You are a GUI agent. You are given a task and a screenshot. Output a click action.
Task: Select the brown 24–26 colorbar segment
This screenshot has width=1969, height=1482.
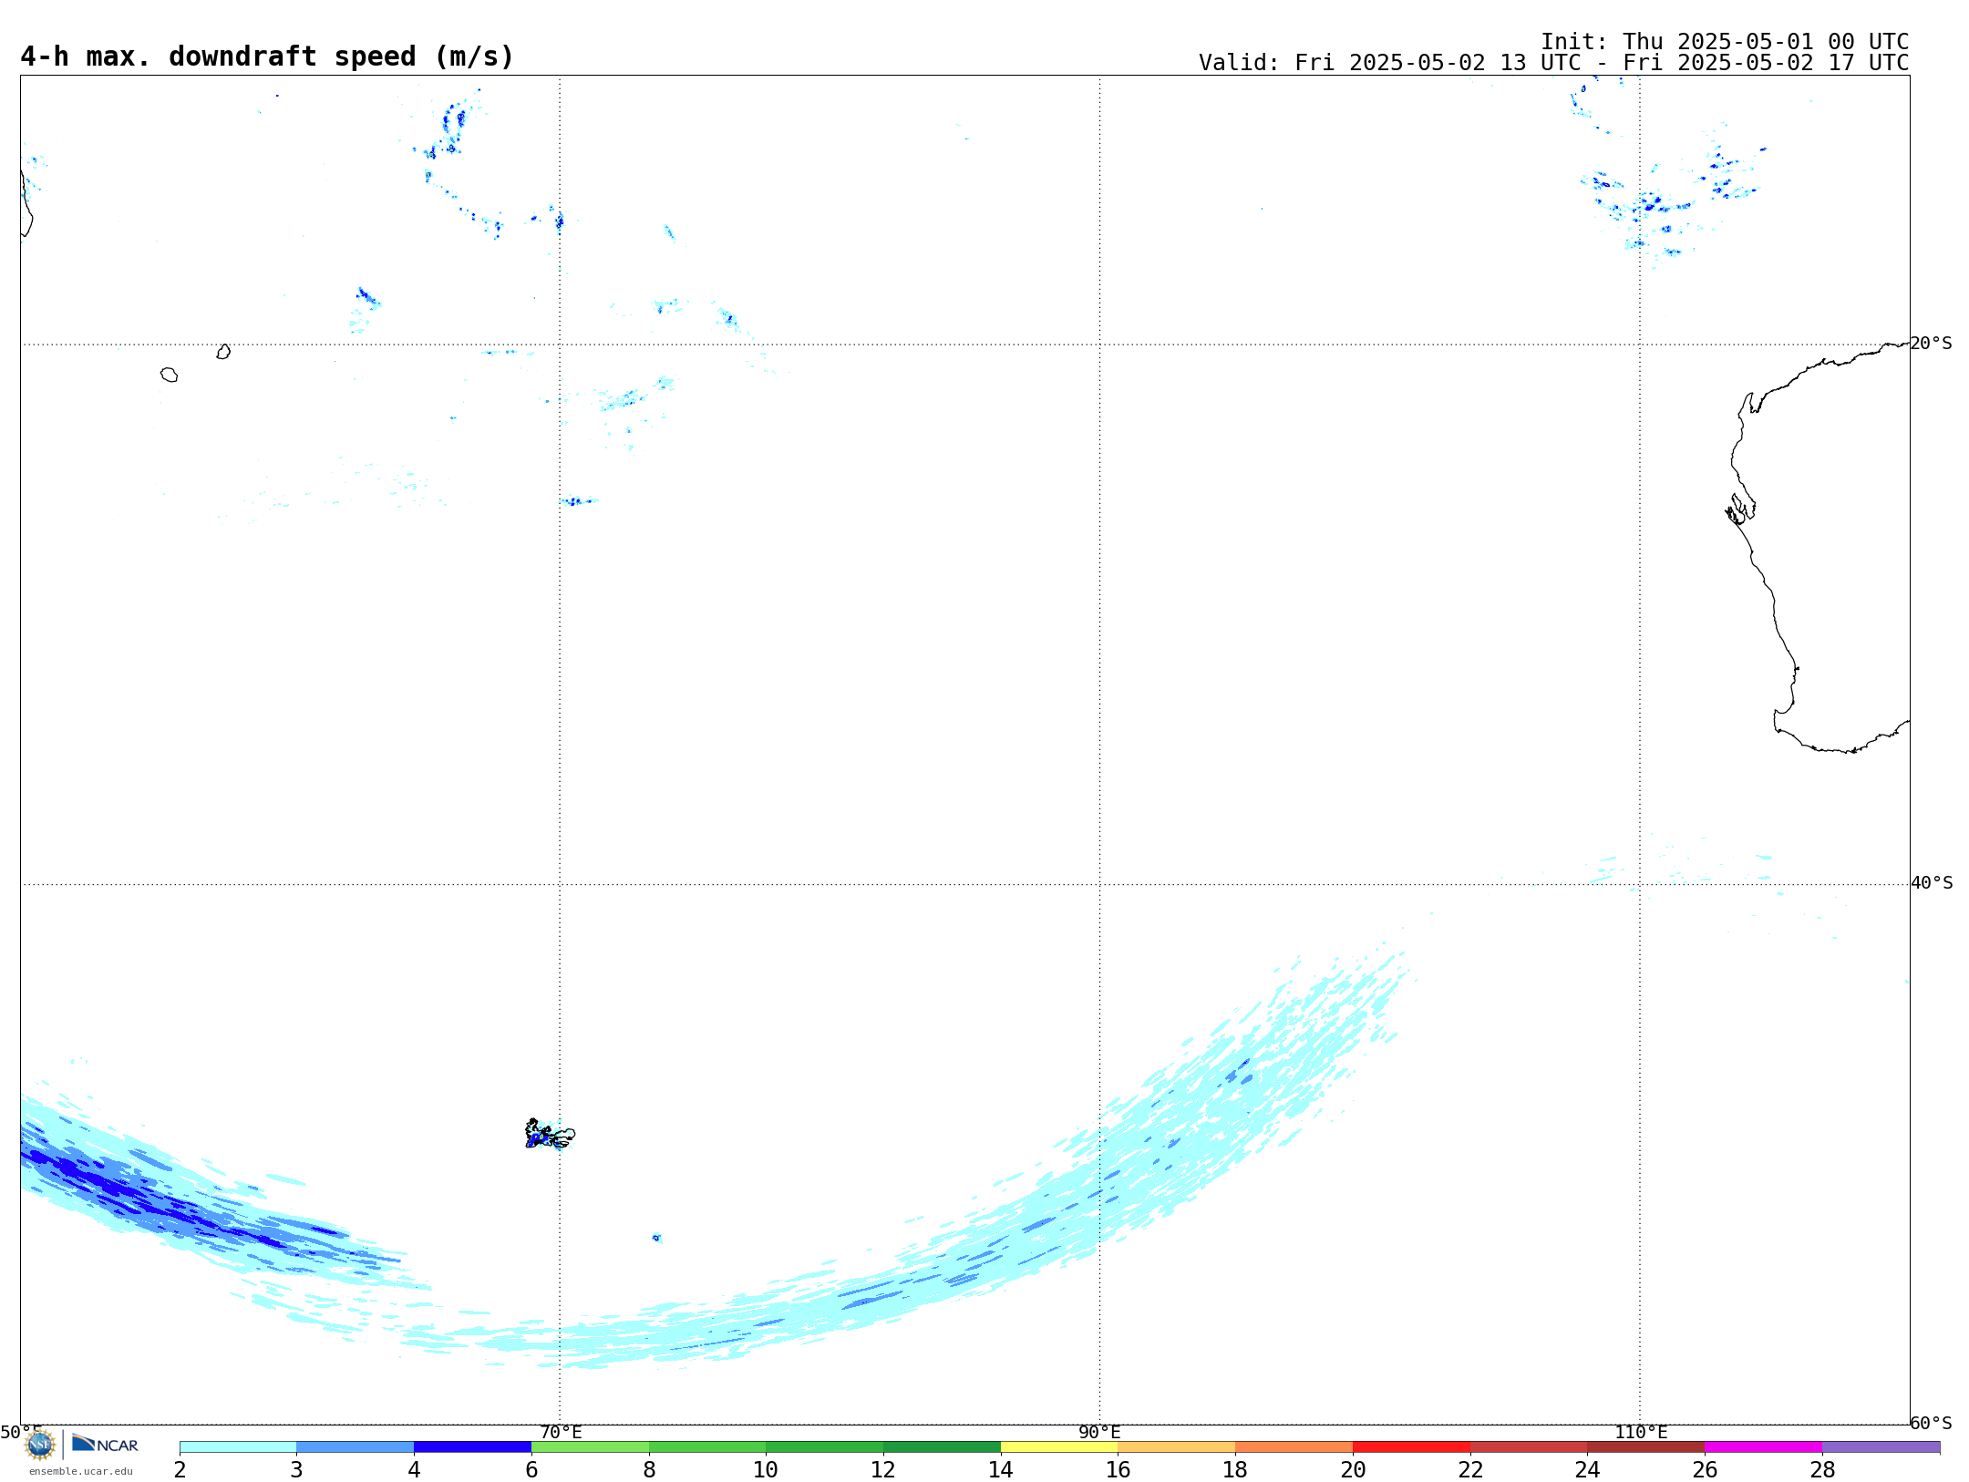point(1646,1447)
